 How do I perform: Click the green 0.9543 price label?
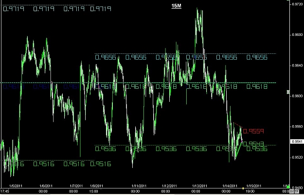253,144
